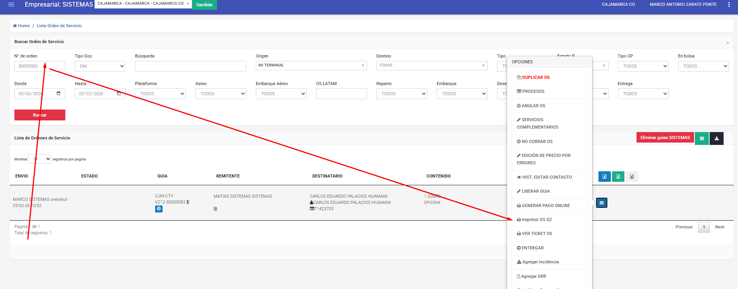
Task: Click the blue globe icon under the guia
Action: (x=159, y=209)
